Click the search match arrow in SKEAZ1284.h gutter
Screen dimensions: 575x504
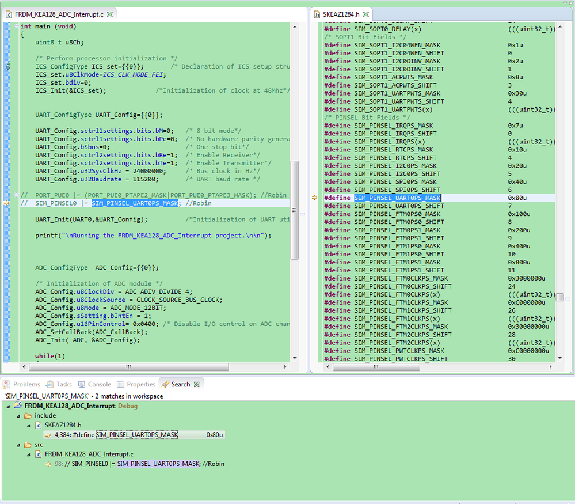pyautogui.click(x=315, y=198)
